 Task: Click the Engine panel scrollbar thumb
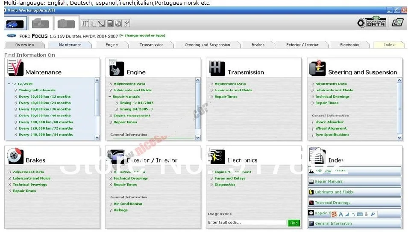(x=198, y=105)
